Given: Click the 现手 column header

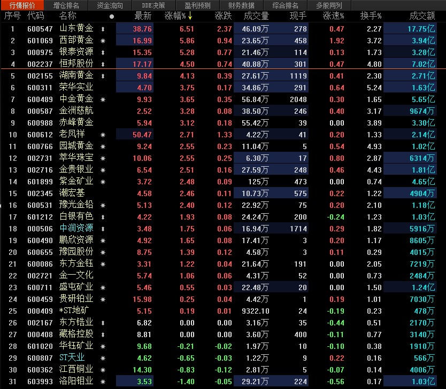Looking at the screenshot, I should pyautogui.click(x=298, y=16).
